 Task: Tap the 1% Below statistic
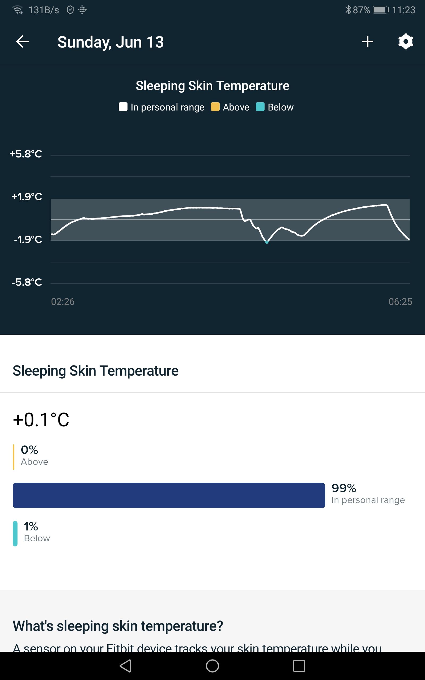pos(37,532)
